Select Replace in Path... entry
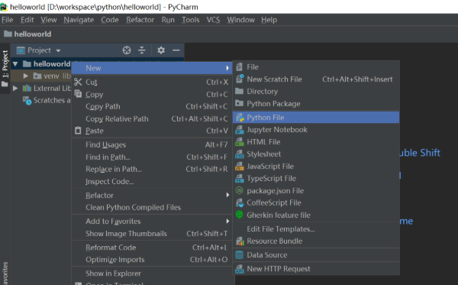Image resolution: width=458 pixels, height=285 pixels. (x=152, y=169)
